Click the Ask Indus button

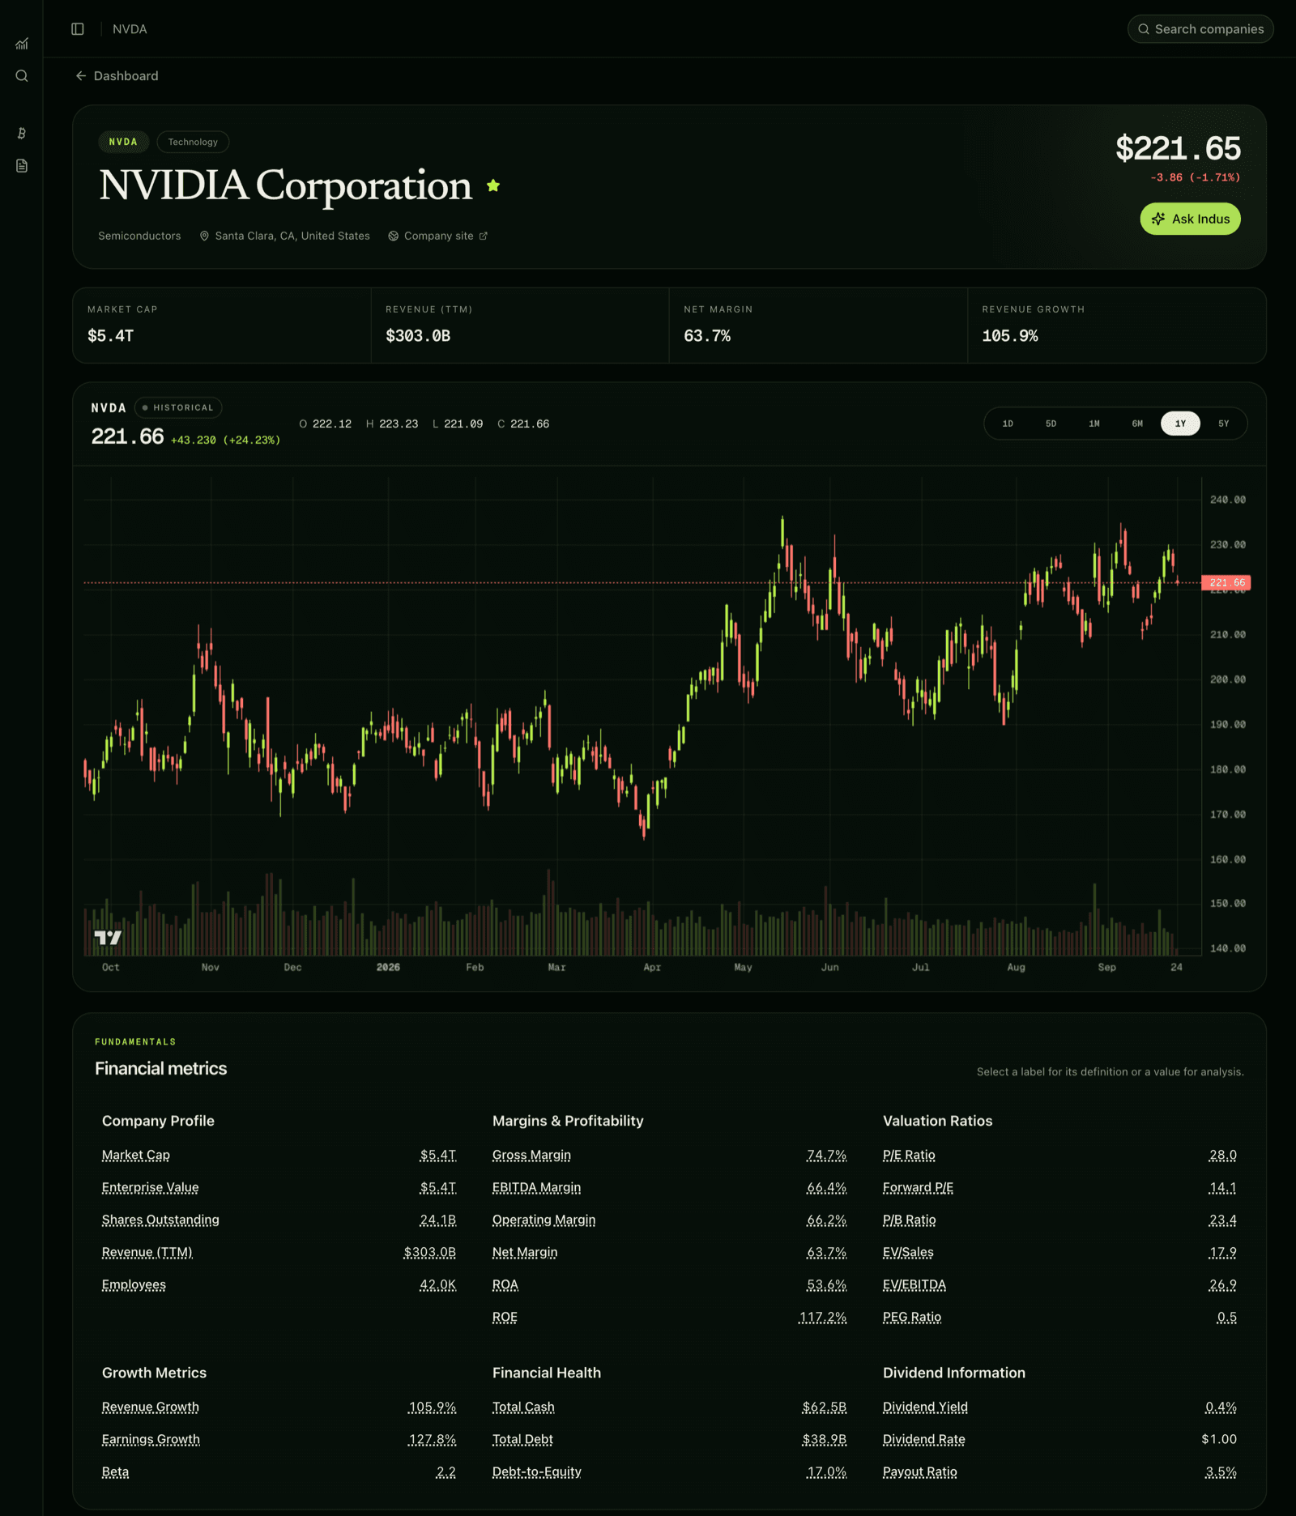coord(1190,219)
